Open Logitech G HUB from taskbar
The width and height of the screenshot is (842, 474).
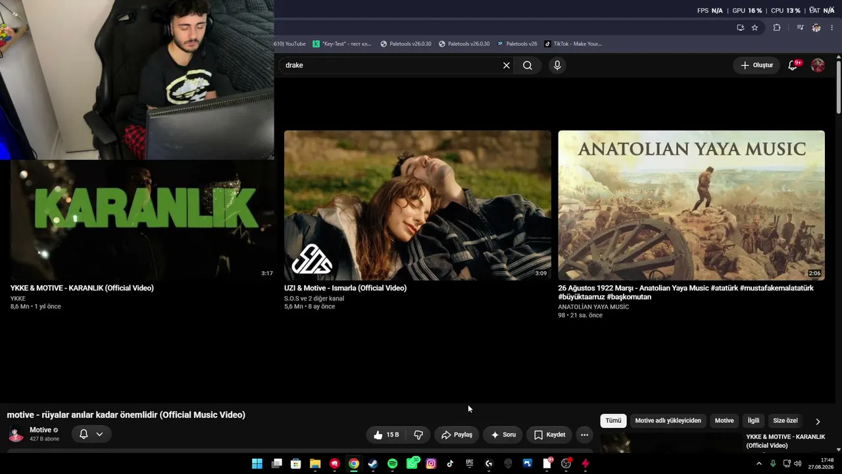click(489, 463)
